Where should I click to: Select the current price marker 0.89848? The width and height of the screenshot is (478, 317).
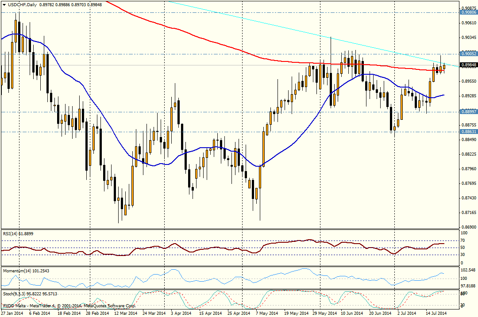click(x=468, y=65)
